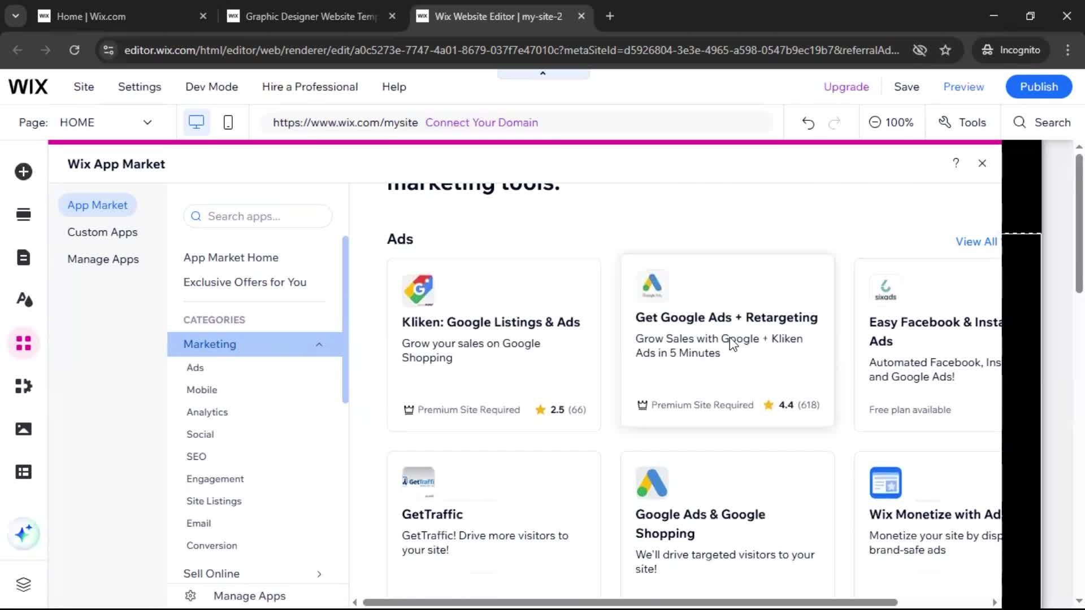Open the CMS table icon in sidebar

click(24, 472)
